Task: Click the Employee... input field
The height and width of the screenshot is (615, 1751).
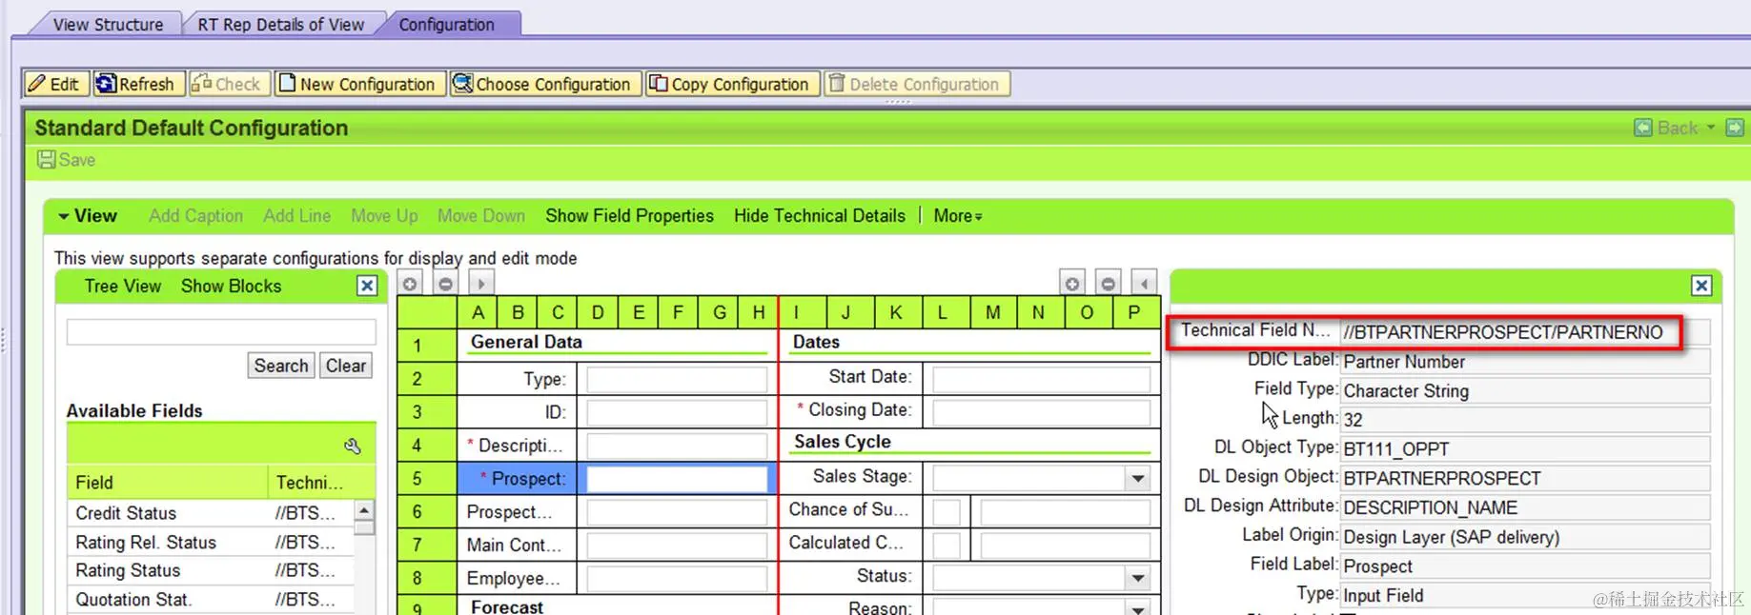Action: (x=677, y=578)
